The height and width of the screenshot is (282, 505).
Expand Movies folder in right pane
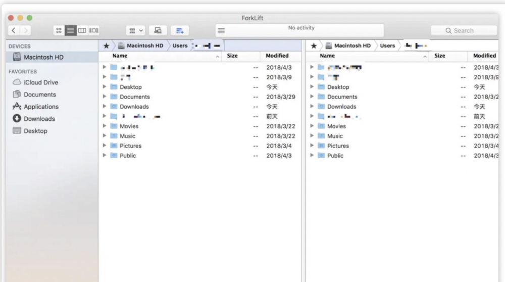pyautogui.click(x=312, y=126)
